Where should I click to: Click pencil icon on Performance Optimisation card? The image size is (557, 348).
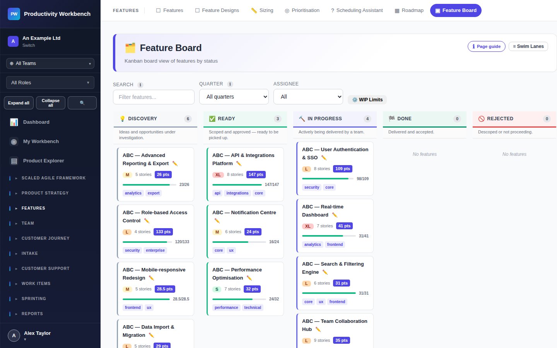click(249, 278)
